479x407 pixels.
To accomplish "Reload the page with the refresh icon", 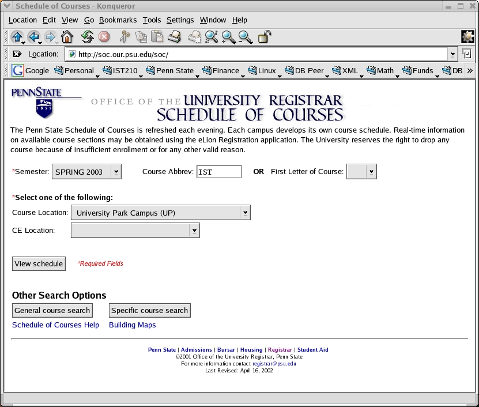I will (x=88, y=37).
